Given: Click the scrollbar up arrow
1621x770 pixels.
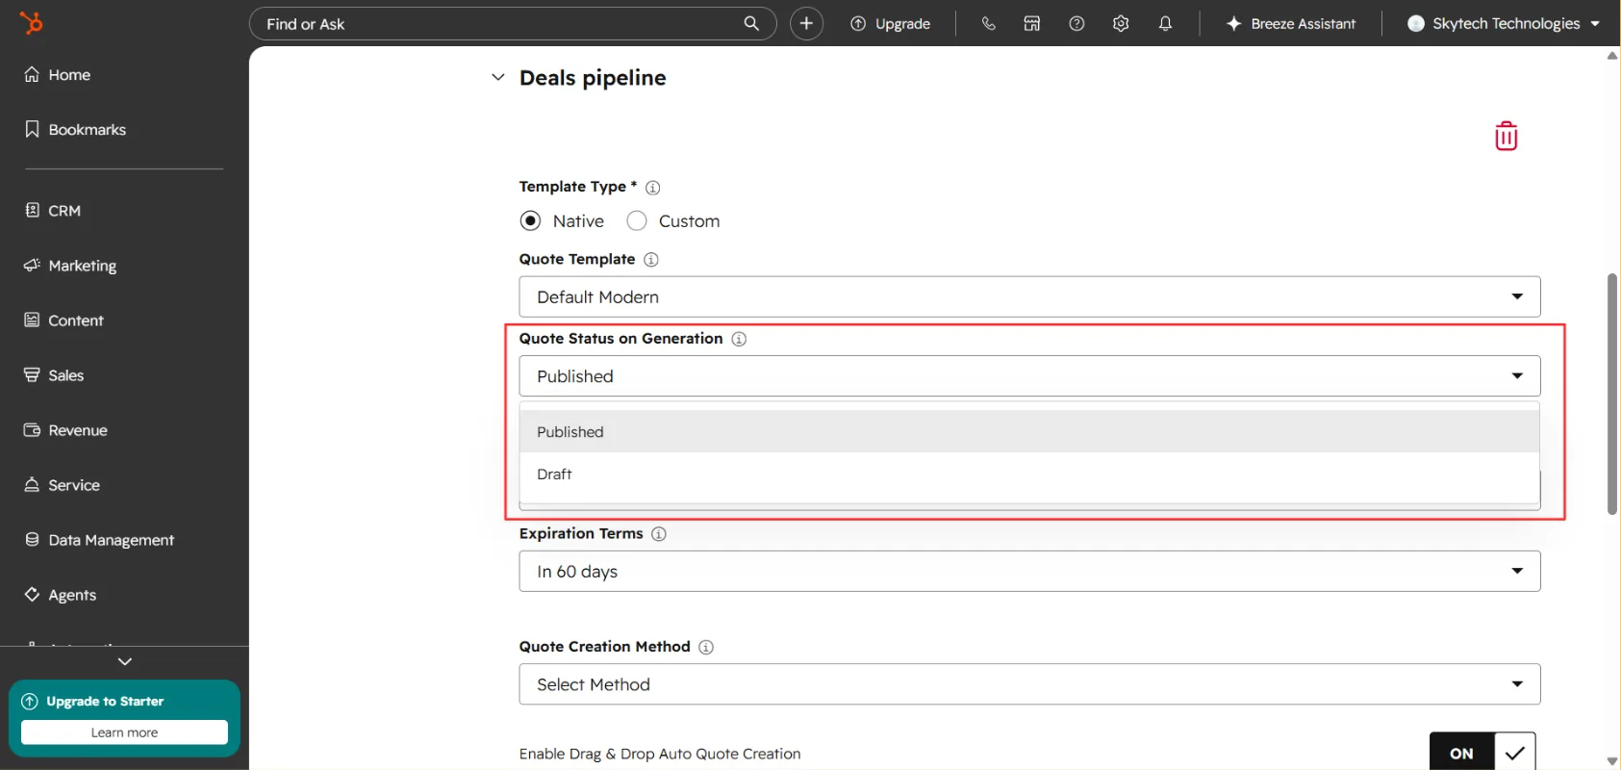Looking at the screenshot, I should (x=1612, y=56).
